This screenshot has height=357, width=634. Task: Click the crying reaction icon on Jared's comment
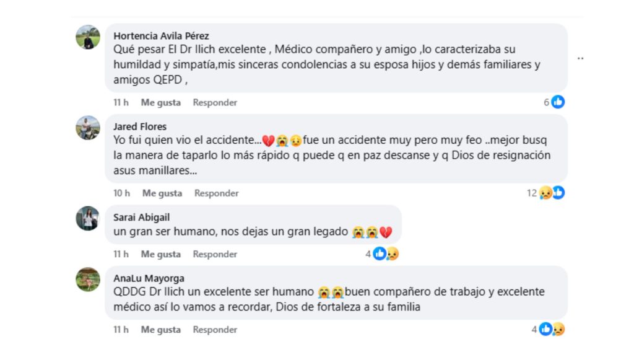click(x=545, y=193)
